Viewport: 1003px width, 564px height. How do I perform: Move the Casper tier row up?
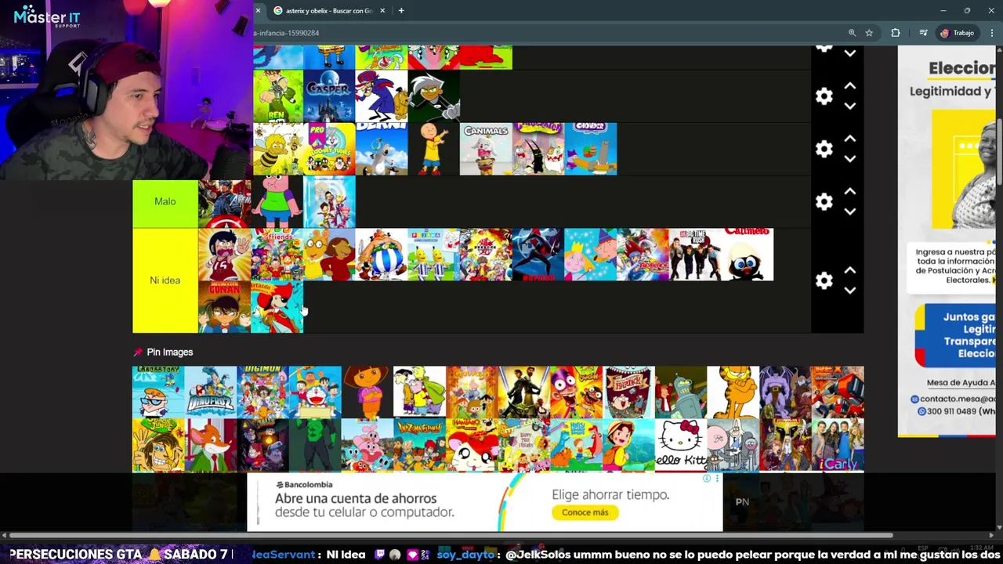click(850, 86)
